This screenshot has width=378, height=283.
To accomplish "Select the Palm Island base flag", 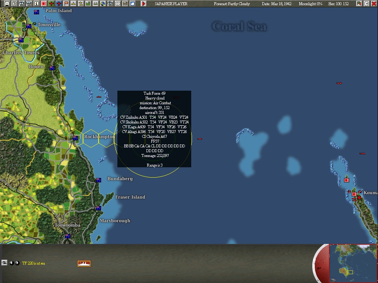I will (x=37, y=12).
